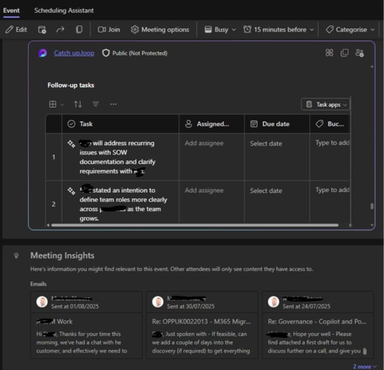This screenshot has height=370, width=384.
Task: Open Meeting options
Action: (160, 30)
